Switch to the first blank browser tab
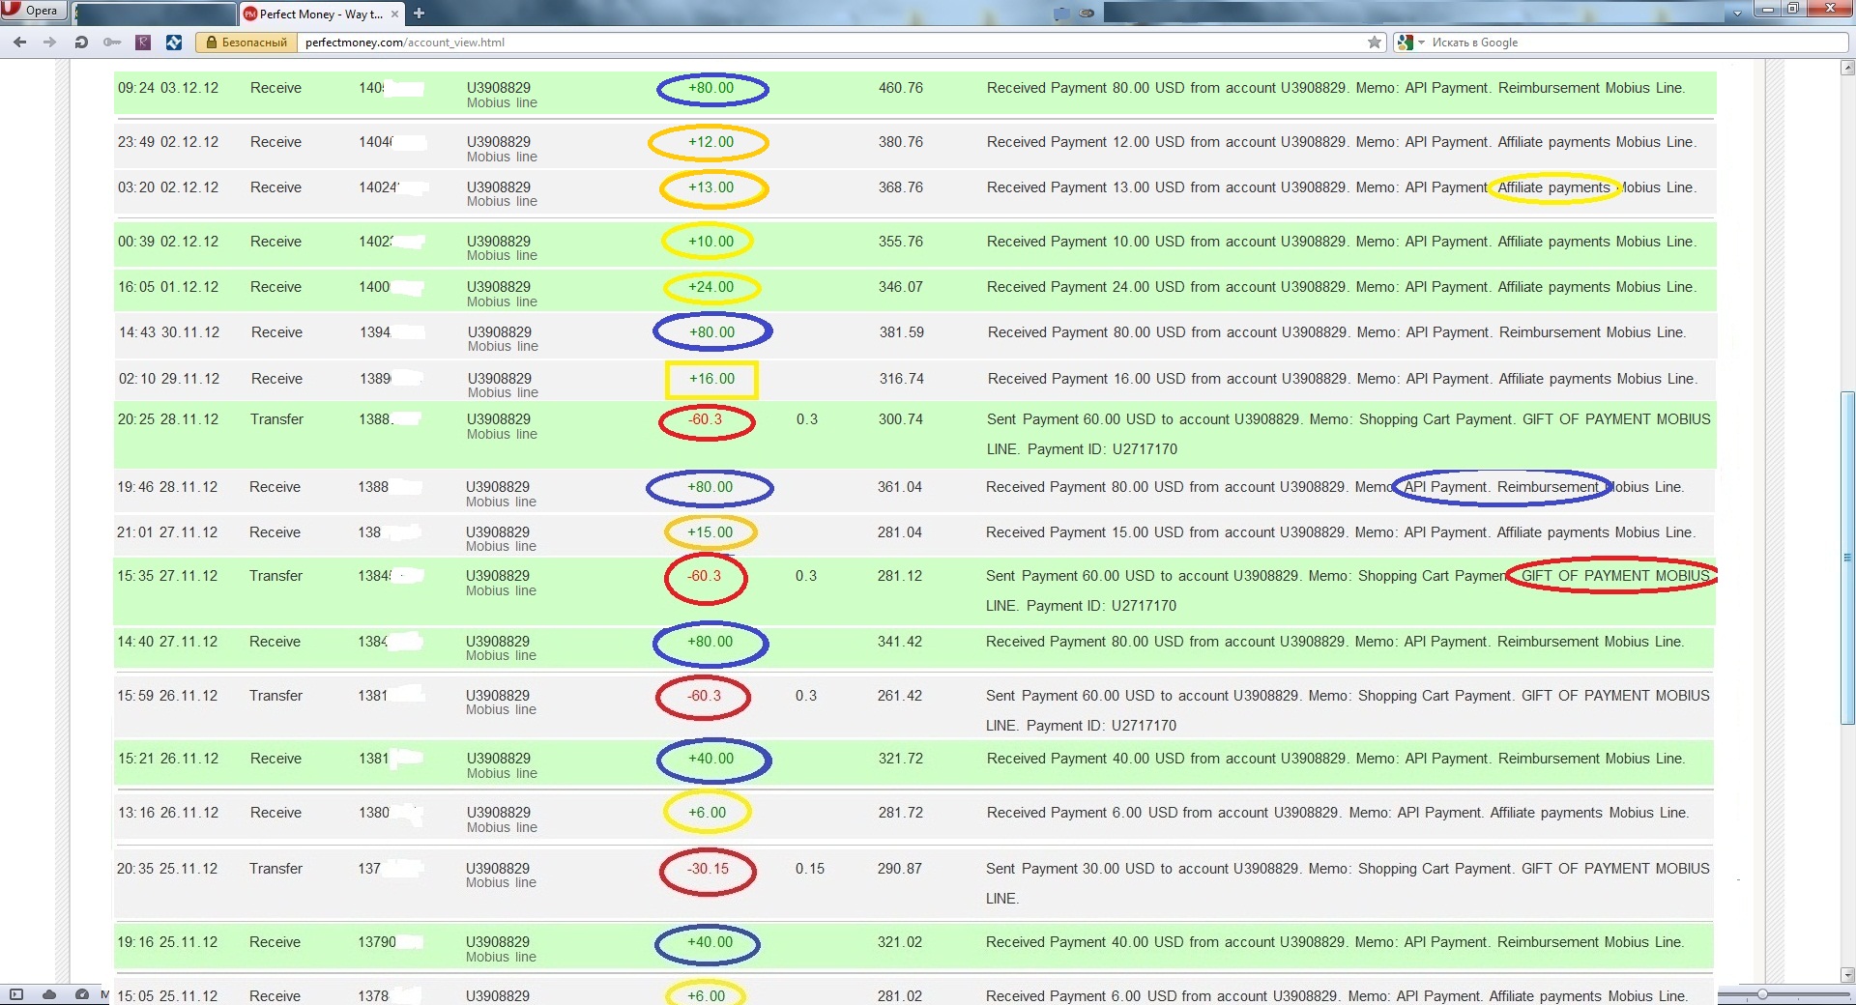Viewport: 1856px width, 1005px height. coord(155,14)
